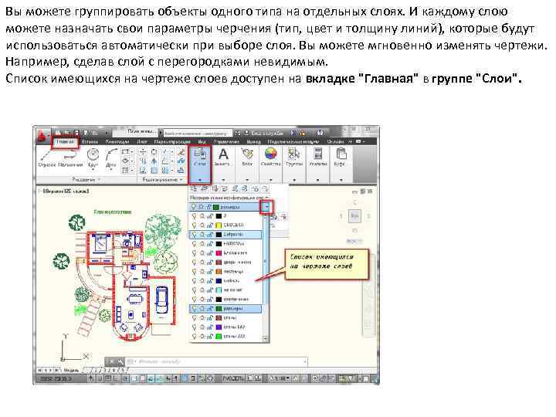Click the viewport label above the drawing
Image resolution: width=556 pixels, height=417 pixels.
click(64, 192)
